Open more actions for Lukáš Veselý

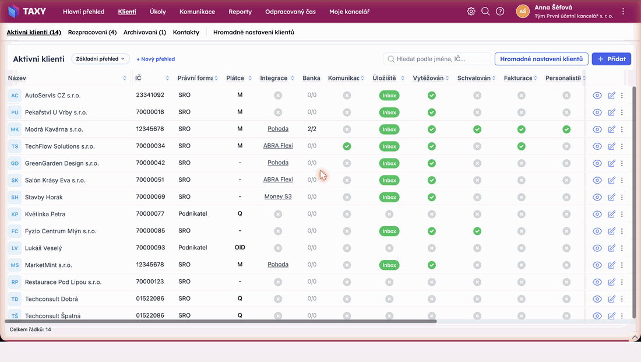tap(622, 248)
